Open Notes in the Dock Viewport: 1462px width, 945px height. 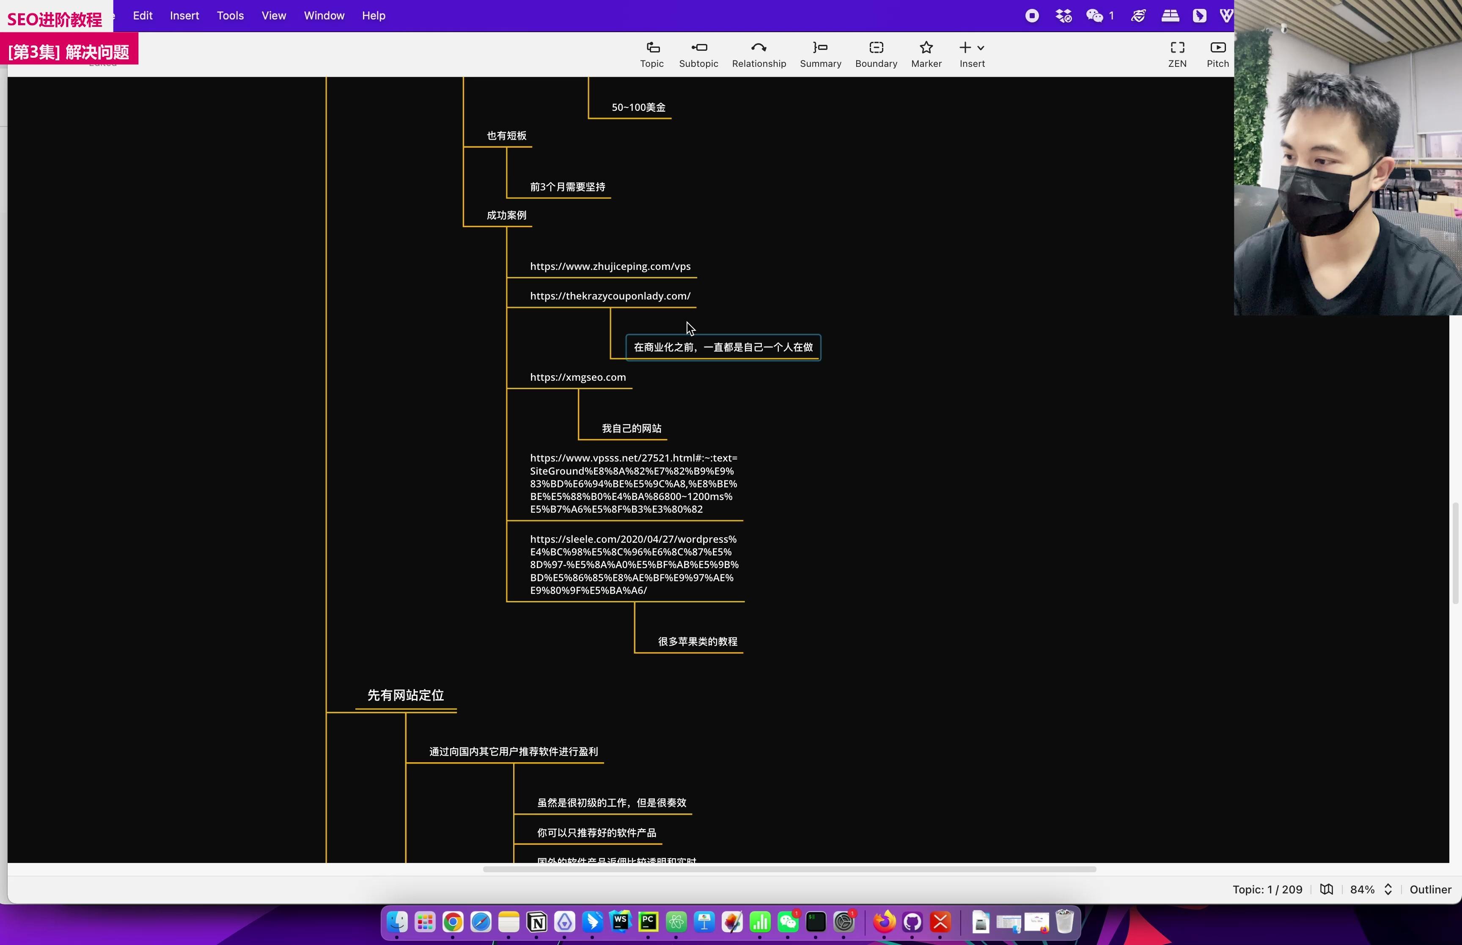pyautogui.click(x=508, y=922)
